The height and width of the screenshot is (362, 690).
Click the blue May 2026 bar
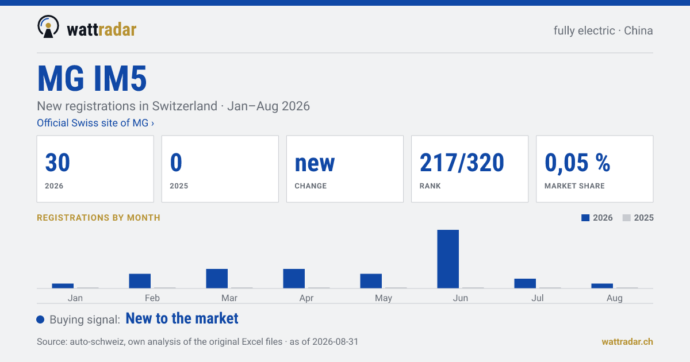pos(371,281)
